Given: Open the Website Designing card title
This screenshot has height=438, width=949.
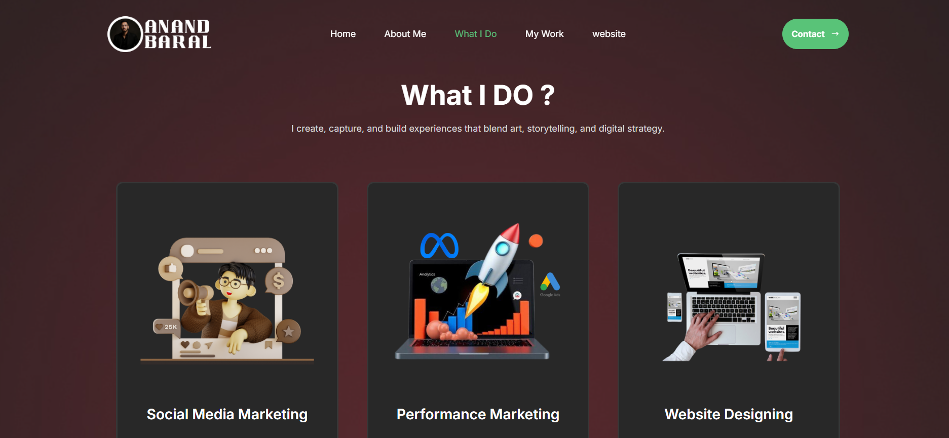Looking at the screenshot, I should click(729, 414).
